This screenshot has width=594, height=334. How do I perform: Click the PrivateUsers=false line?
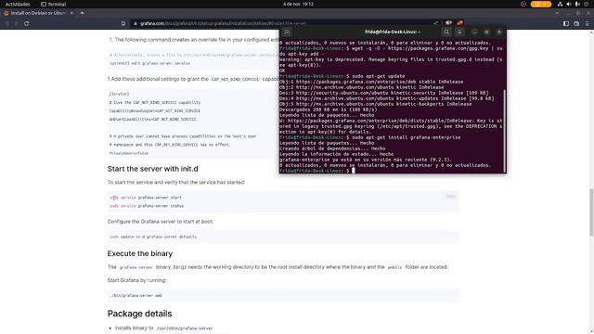(129, 153)
